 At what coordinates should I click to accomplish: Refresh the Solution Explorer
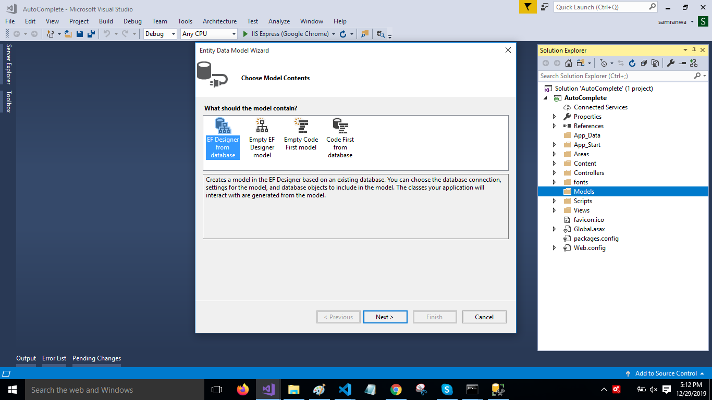632,63
